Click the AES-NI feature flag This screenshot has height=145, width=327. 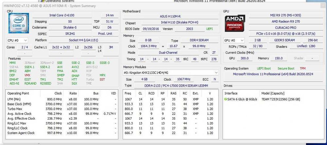point(14,83)
